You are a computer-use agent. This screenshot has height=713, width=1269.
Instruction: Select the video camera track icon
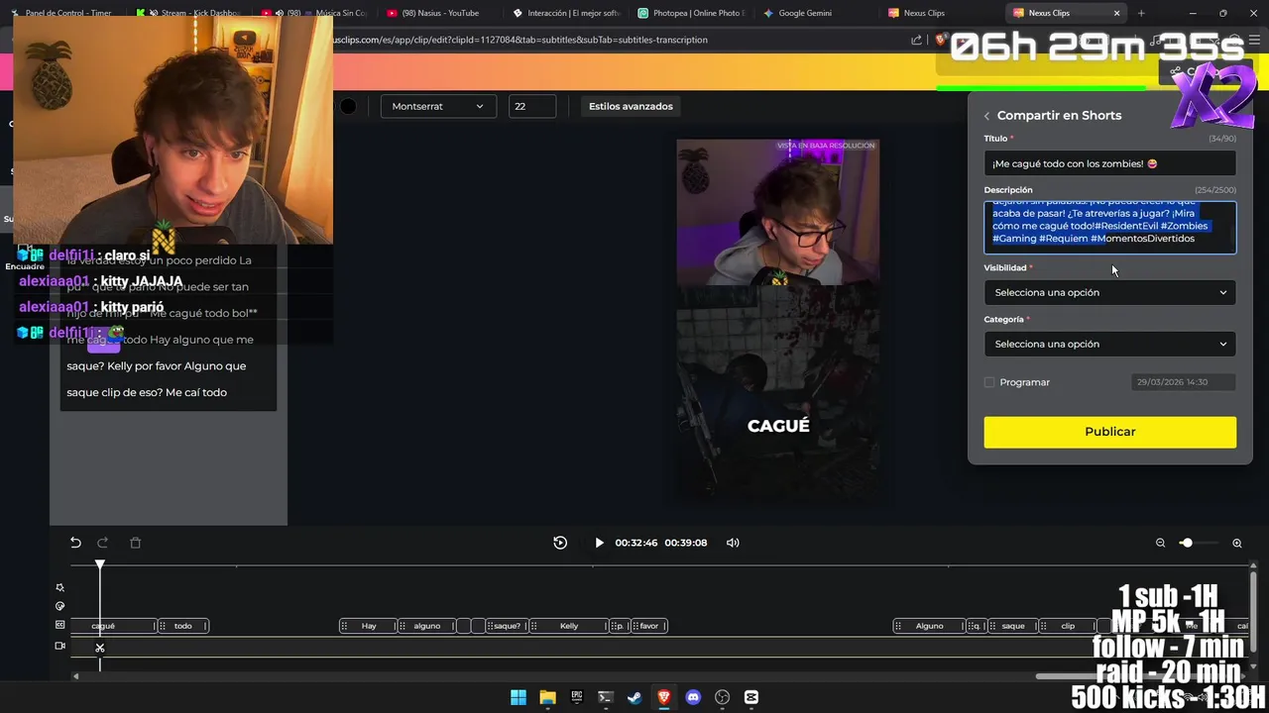pos(59,646)
